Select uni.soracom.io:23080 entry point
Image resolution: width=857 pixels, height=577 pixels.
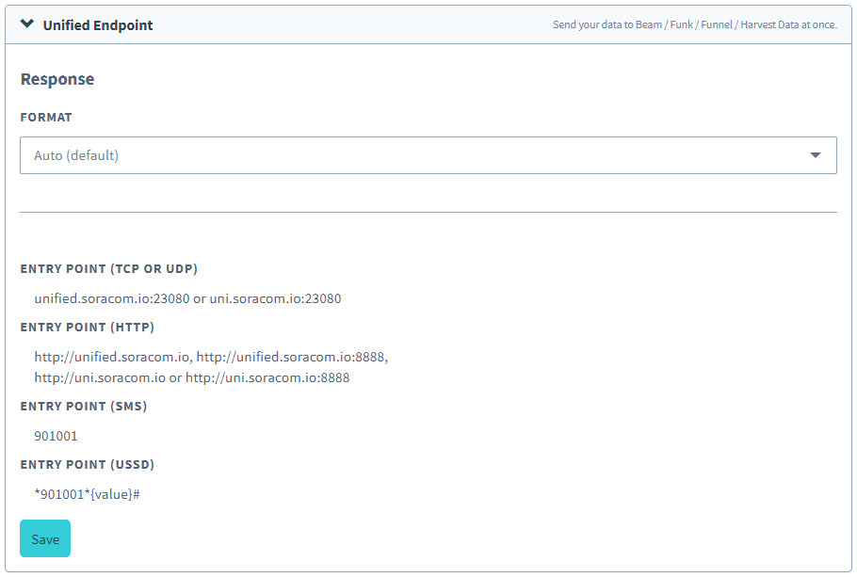coord(273,298)
